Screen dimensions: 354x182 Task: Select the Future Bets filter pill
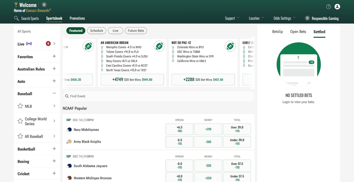pos(136,31)
